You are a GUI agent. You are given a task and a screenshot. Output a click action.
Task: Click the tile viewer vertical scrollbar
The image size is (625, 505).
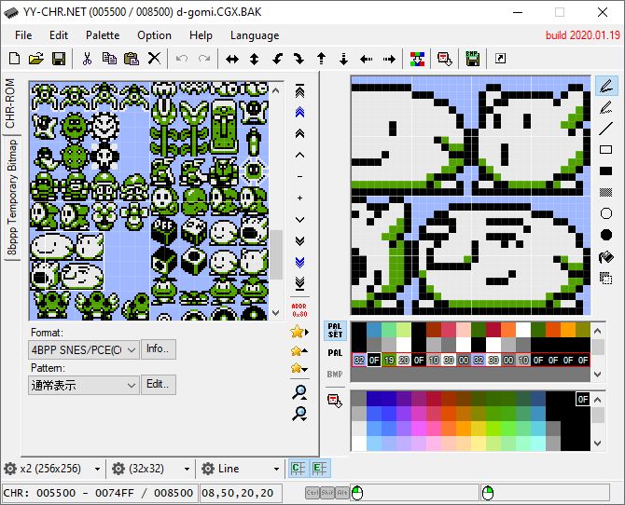tap(276, 201)
